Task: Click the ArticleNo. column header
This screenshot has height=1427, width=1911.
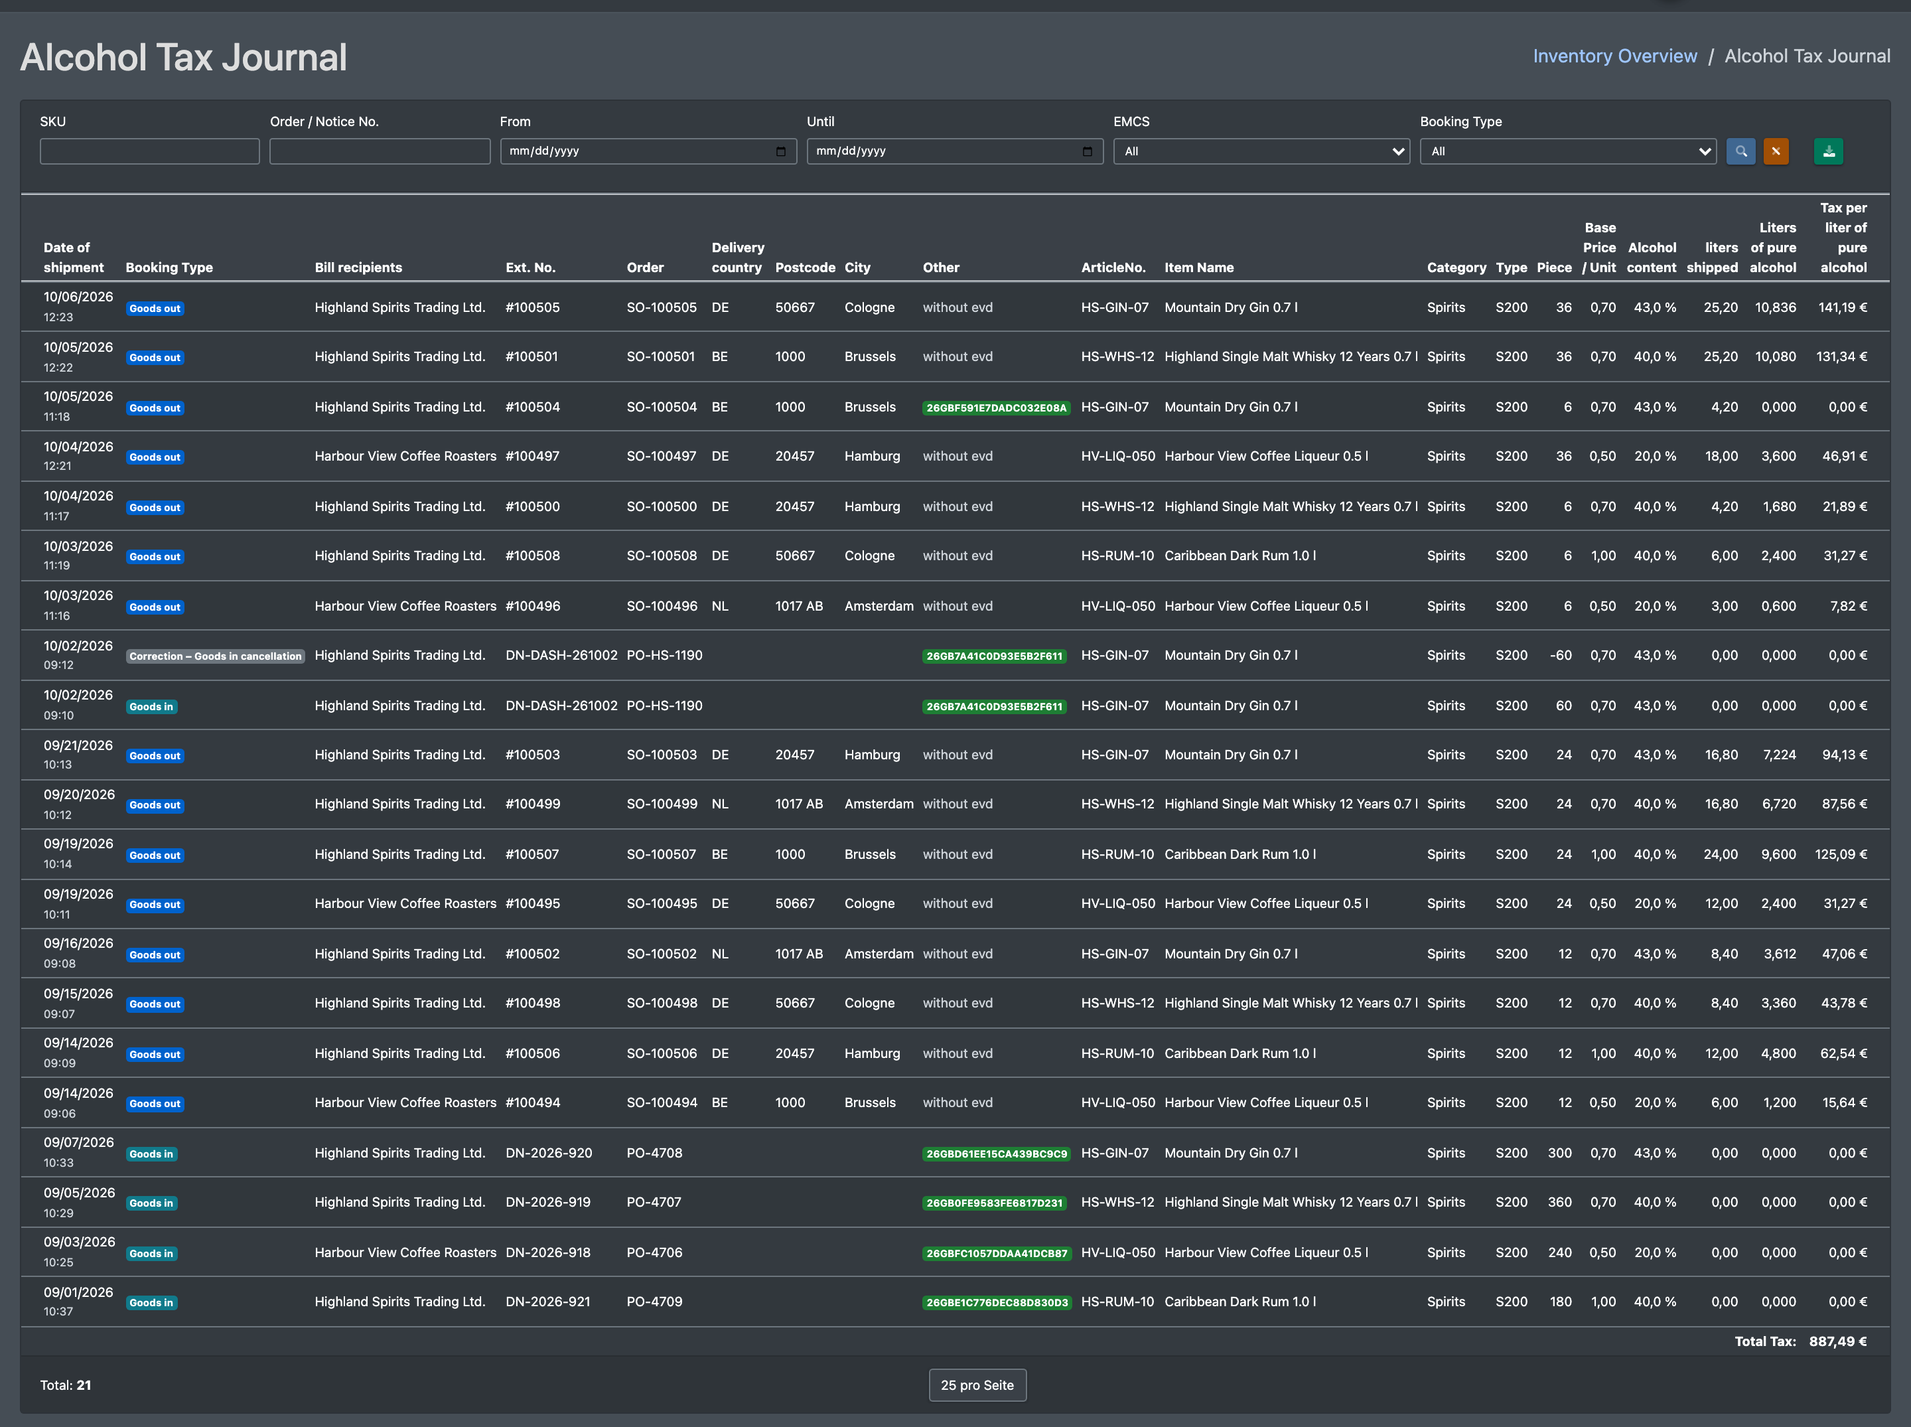Action: 1113,267
